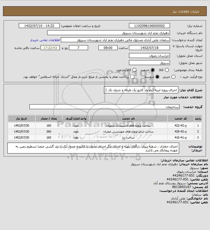Viewport: 210px width, 230px height.
Task: Click the deadline date field 1402/07/18
Action: coord(149,48)
